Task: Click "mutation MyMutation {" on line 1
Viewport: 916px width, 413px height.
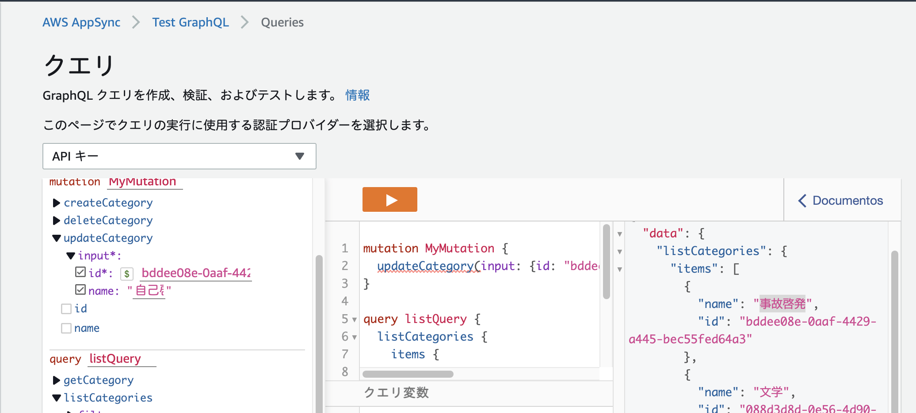Action: (436, 248)
